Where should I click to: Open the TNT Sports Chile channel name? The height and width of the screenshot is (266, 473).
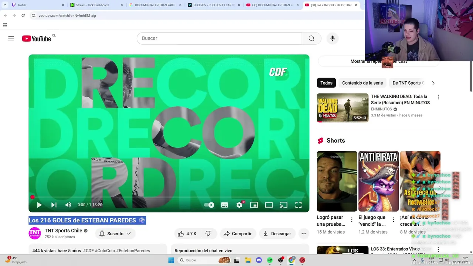tap(63, 231)
